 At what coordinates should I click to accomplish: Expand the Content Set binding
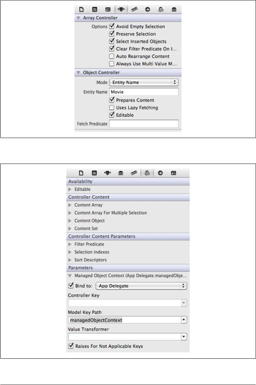tap(70, 229)
